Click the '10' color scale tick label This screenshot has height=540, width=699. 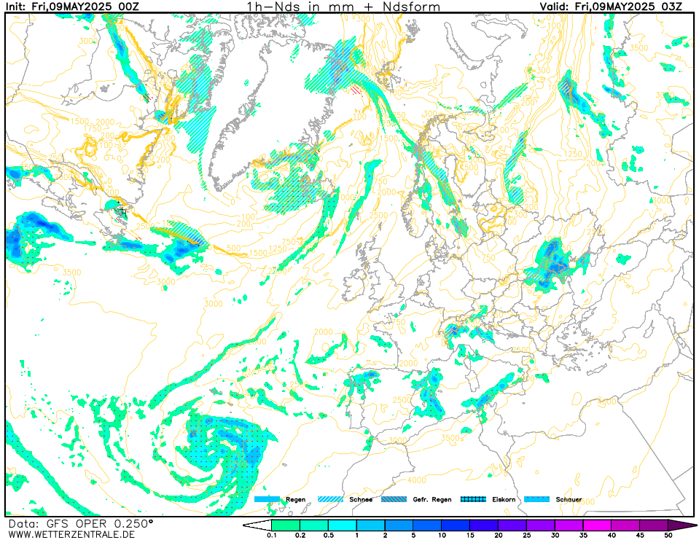tap(442, 536)
